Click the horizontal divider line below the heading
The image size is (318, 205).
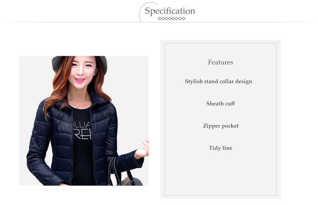tap(159, 22)
